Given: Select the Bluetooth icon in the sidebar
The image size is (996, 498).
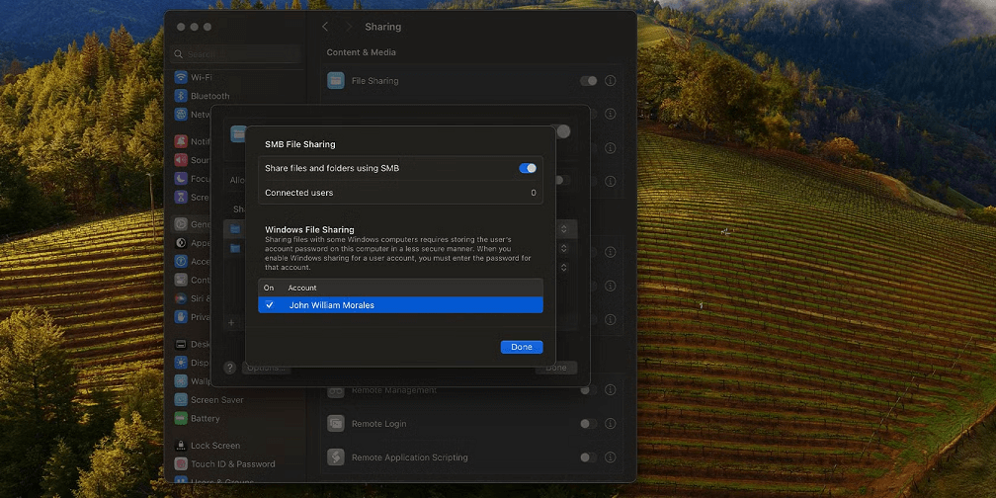Looking at the screenshot, I should [x=181, y=96].
